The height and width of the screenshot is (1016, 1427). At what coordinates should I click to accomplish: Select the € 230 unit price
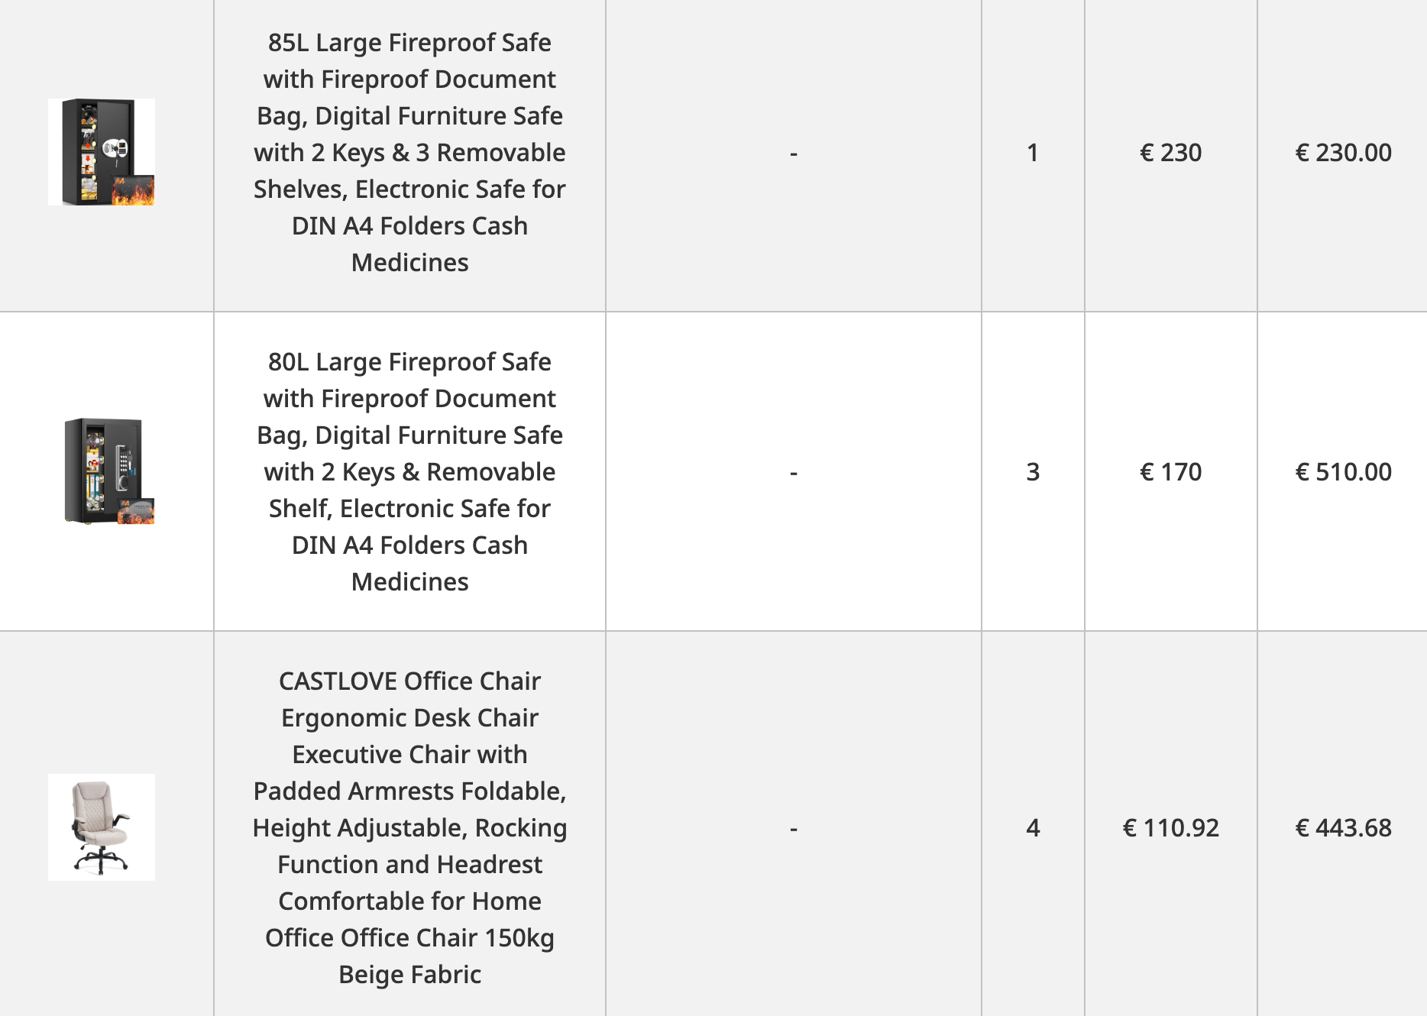tap(1170, 153)
